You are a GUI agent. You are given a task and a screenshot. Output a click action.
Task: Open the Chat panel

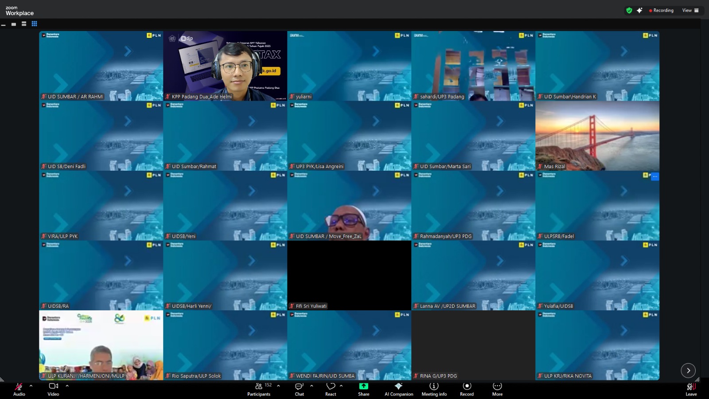(300, 388)
